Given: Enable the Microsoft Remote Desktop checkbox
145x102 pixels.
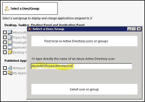Looking at the screenshot, I should (x=5, y=32).
